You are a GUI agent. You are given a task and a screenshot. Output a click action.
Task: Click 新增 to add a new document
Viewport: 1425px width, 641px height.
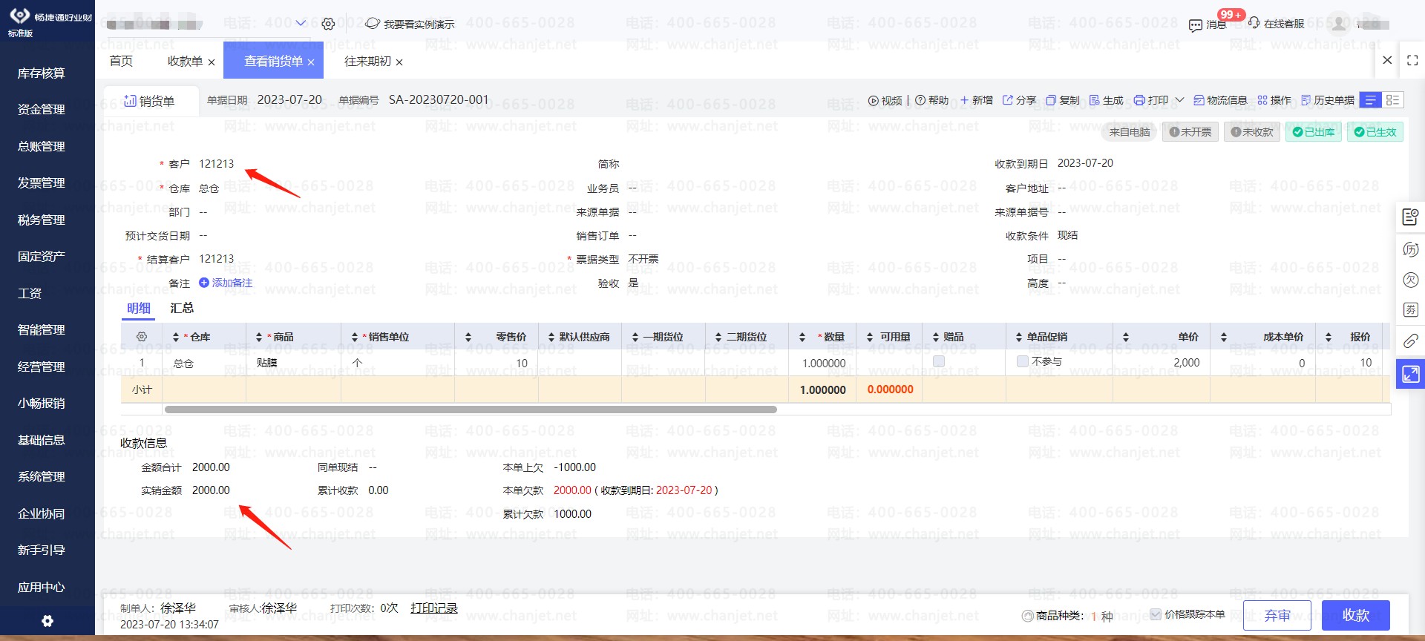tap(976, 100)
